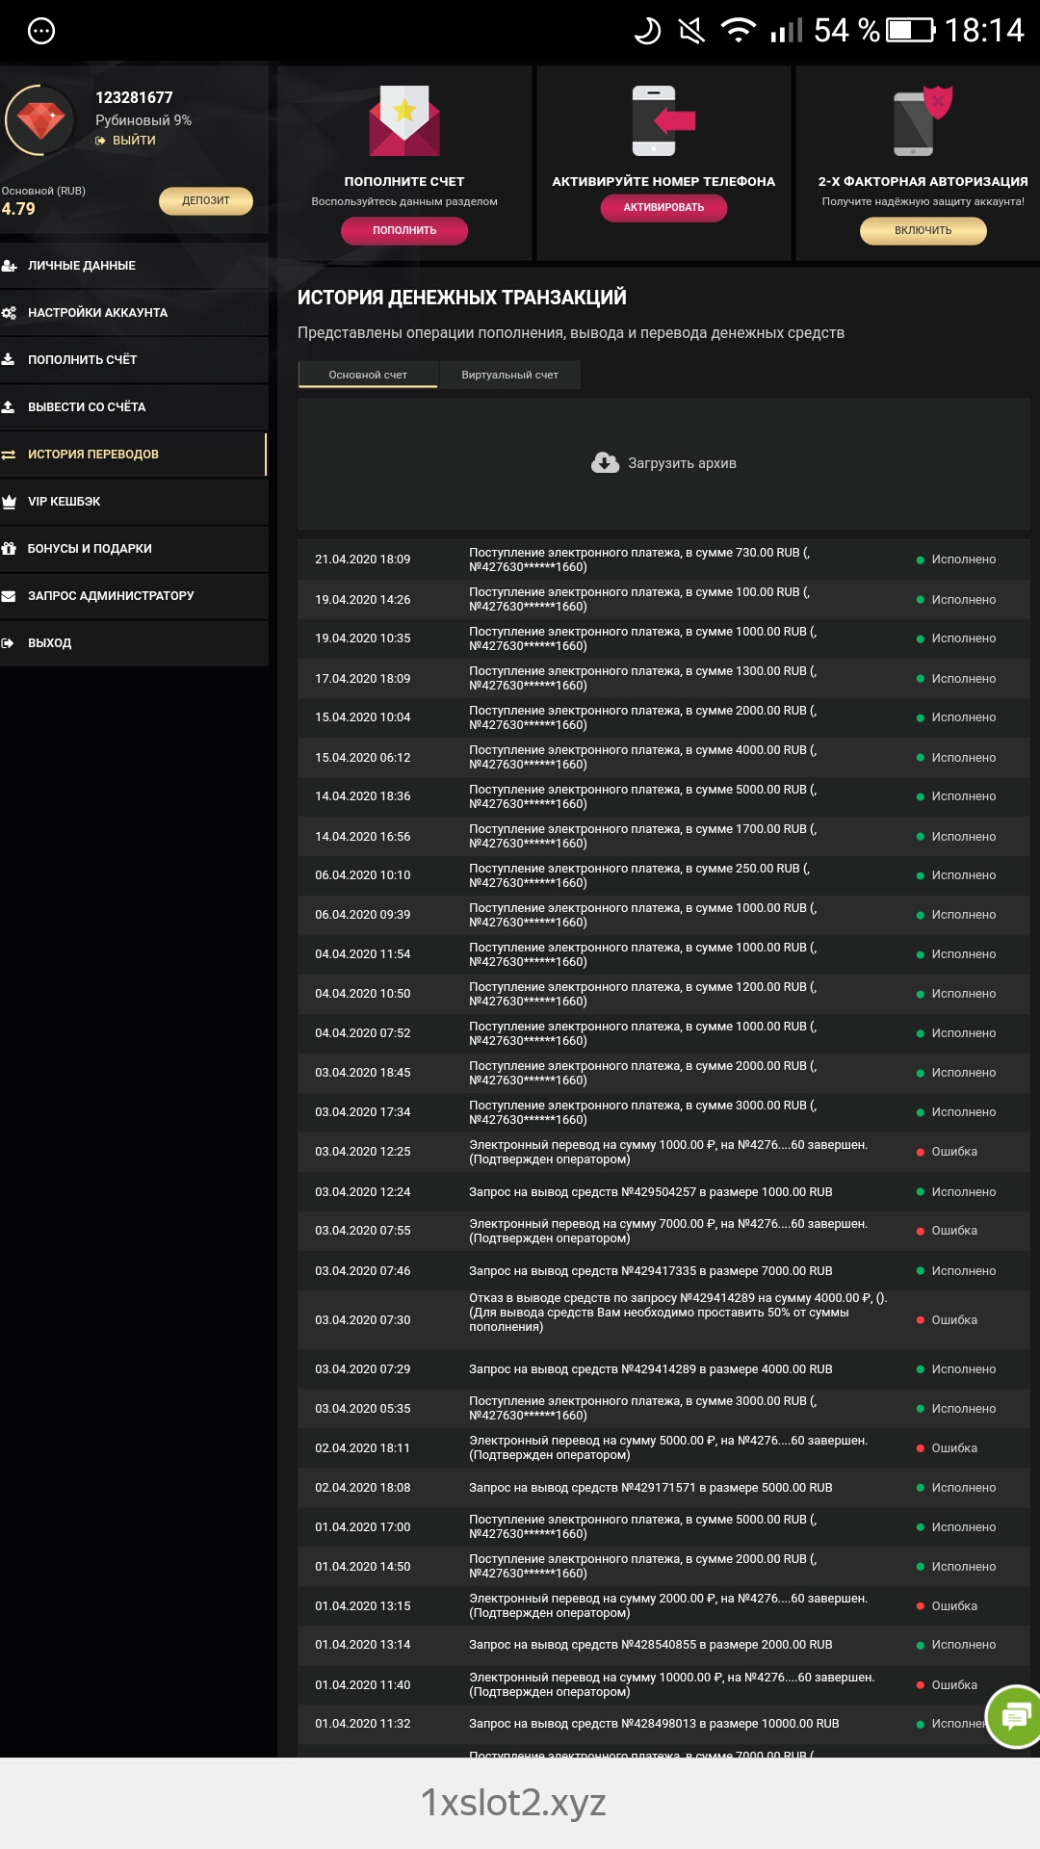Open Личные данные menu item
Viewport: 1040px width, 1849px height.
click(x=82, y=266)
